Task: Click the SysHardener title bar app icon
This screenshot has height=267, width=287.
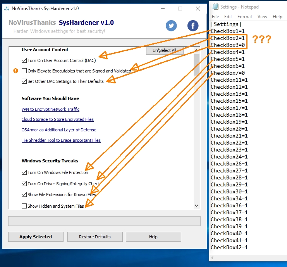Action: (x=7, y=9)
